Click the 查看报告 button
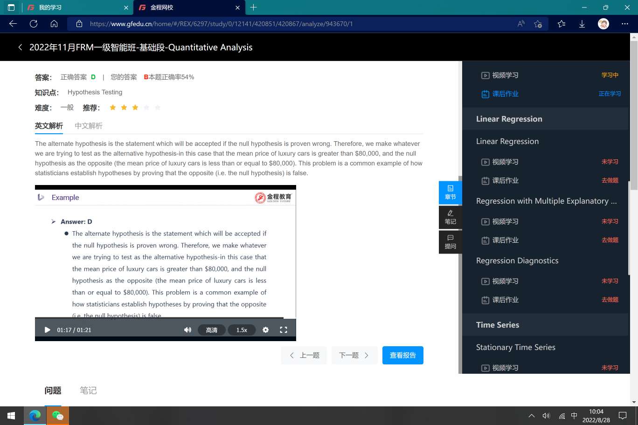 tap(402, 356)
